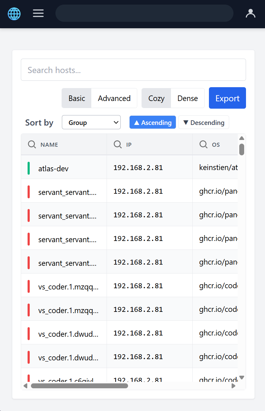Switch to Basic view
Viewport: 265px width, 411px height.
(77, 98)
